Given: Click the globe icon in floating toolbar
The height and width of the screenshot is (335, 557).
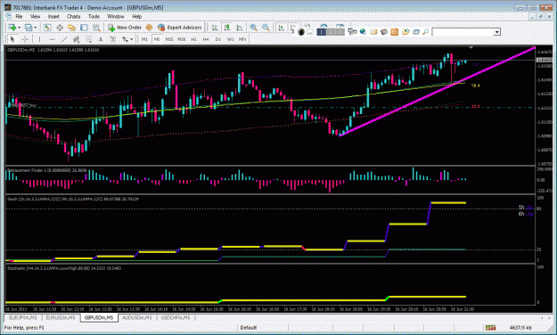Looking at the screenshot, I should (x=363, y=31).
